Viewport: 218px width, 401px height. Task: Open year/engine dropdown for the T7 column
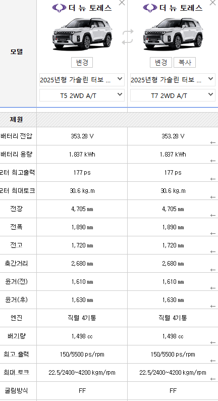click(173, 80)
